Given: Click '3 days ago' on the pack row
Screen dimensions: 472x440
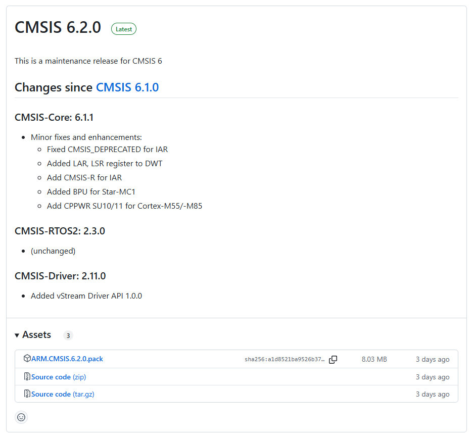Looking at the screenshot, I should click(x=433, y=359).
